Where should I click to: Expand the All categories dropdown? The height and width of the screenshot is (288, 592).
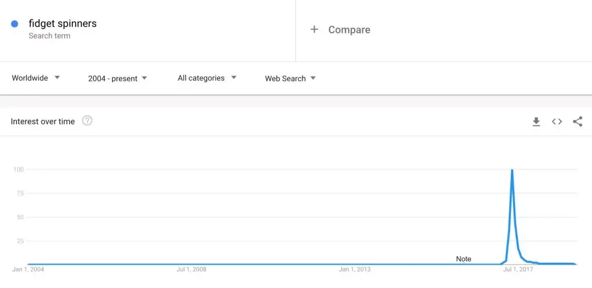coord(207,78)
